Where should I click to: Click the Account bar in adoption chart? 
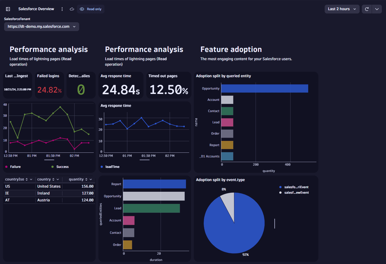point(227,100)
